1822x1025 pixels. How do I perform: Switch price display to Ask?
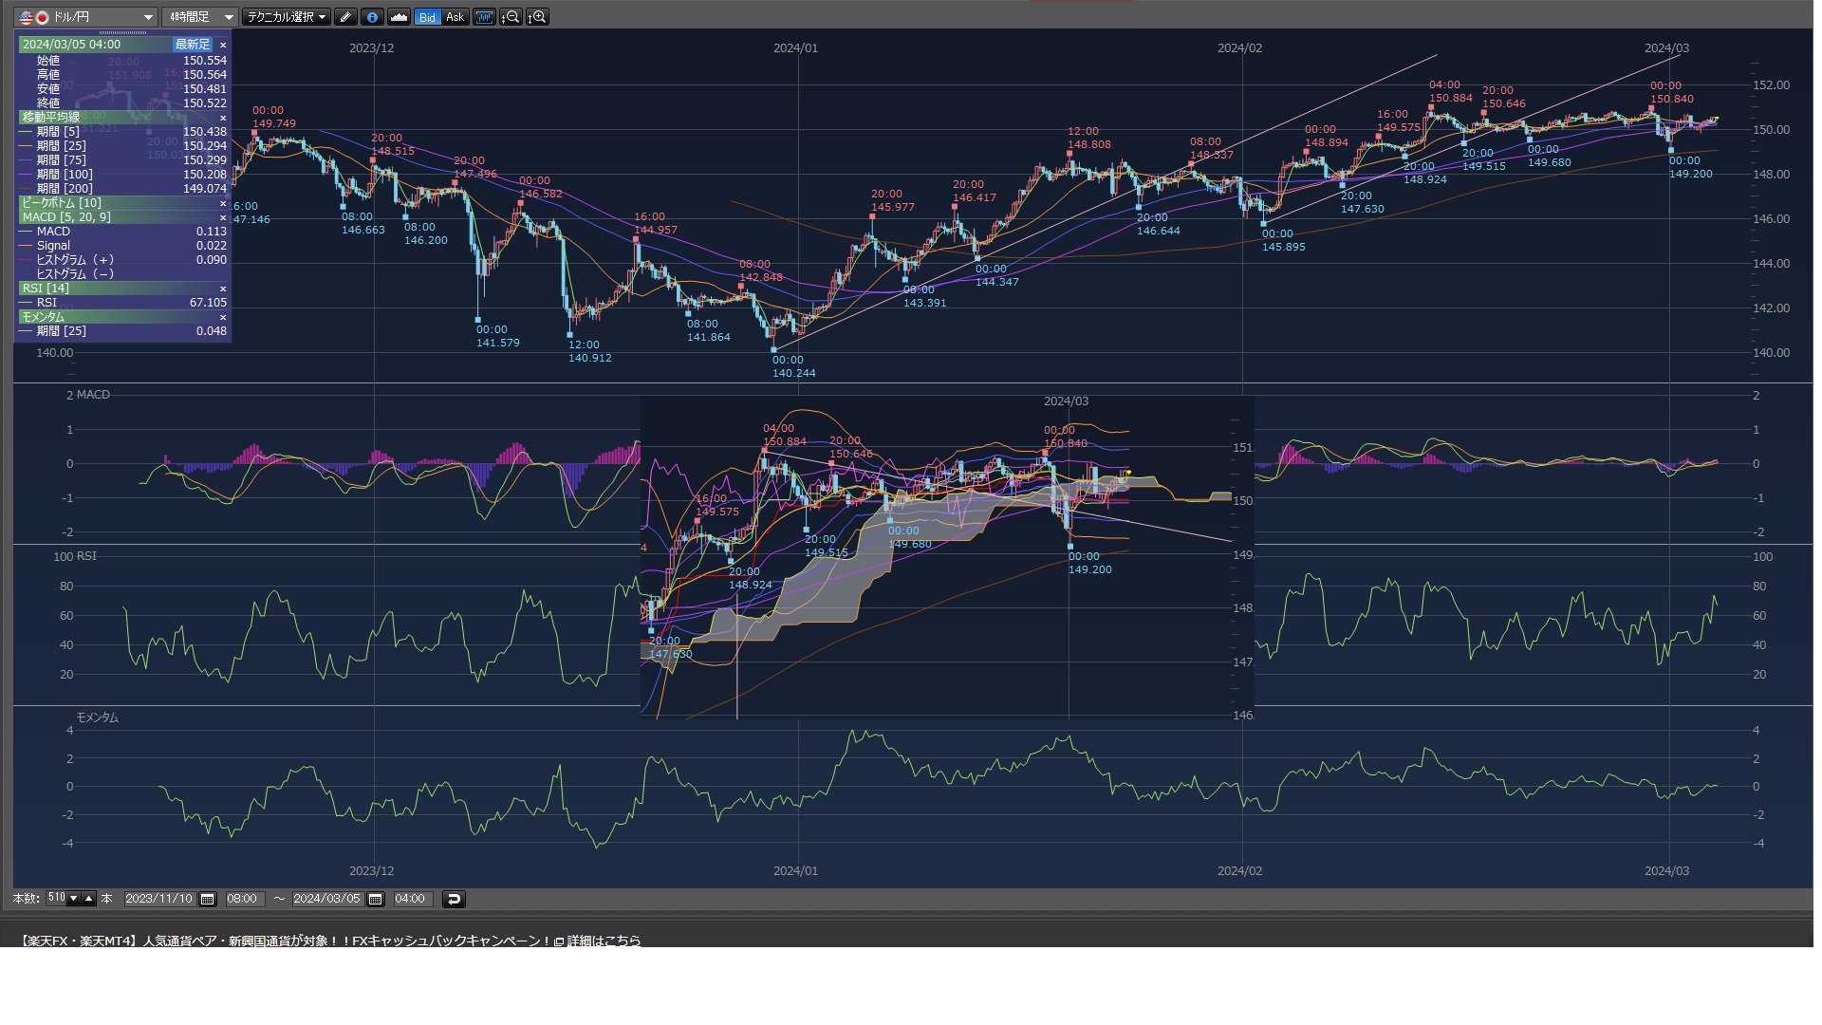tap(455, 17)
